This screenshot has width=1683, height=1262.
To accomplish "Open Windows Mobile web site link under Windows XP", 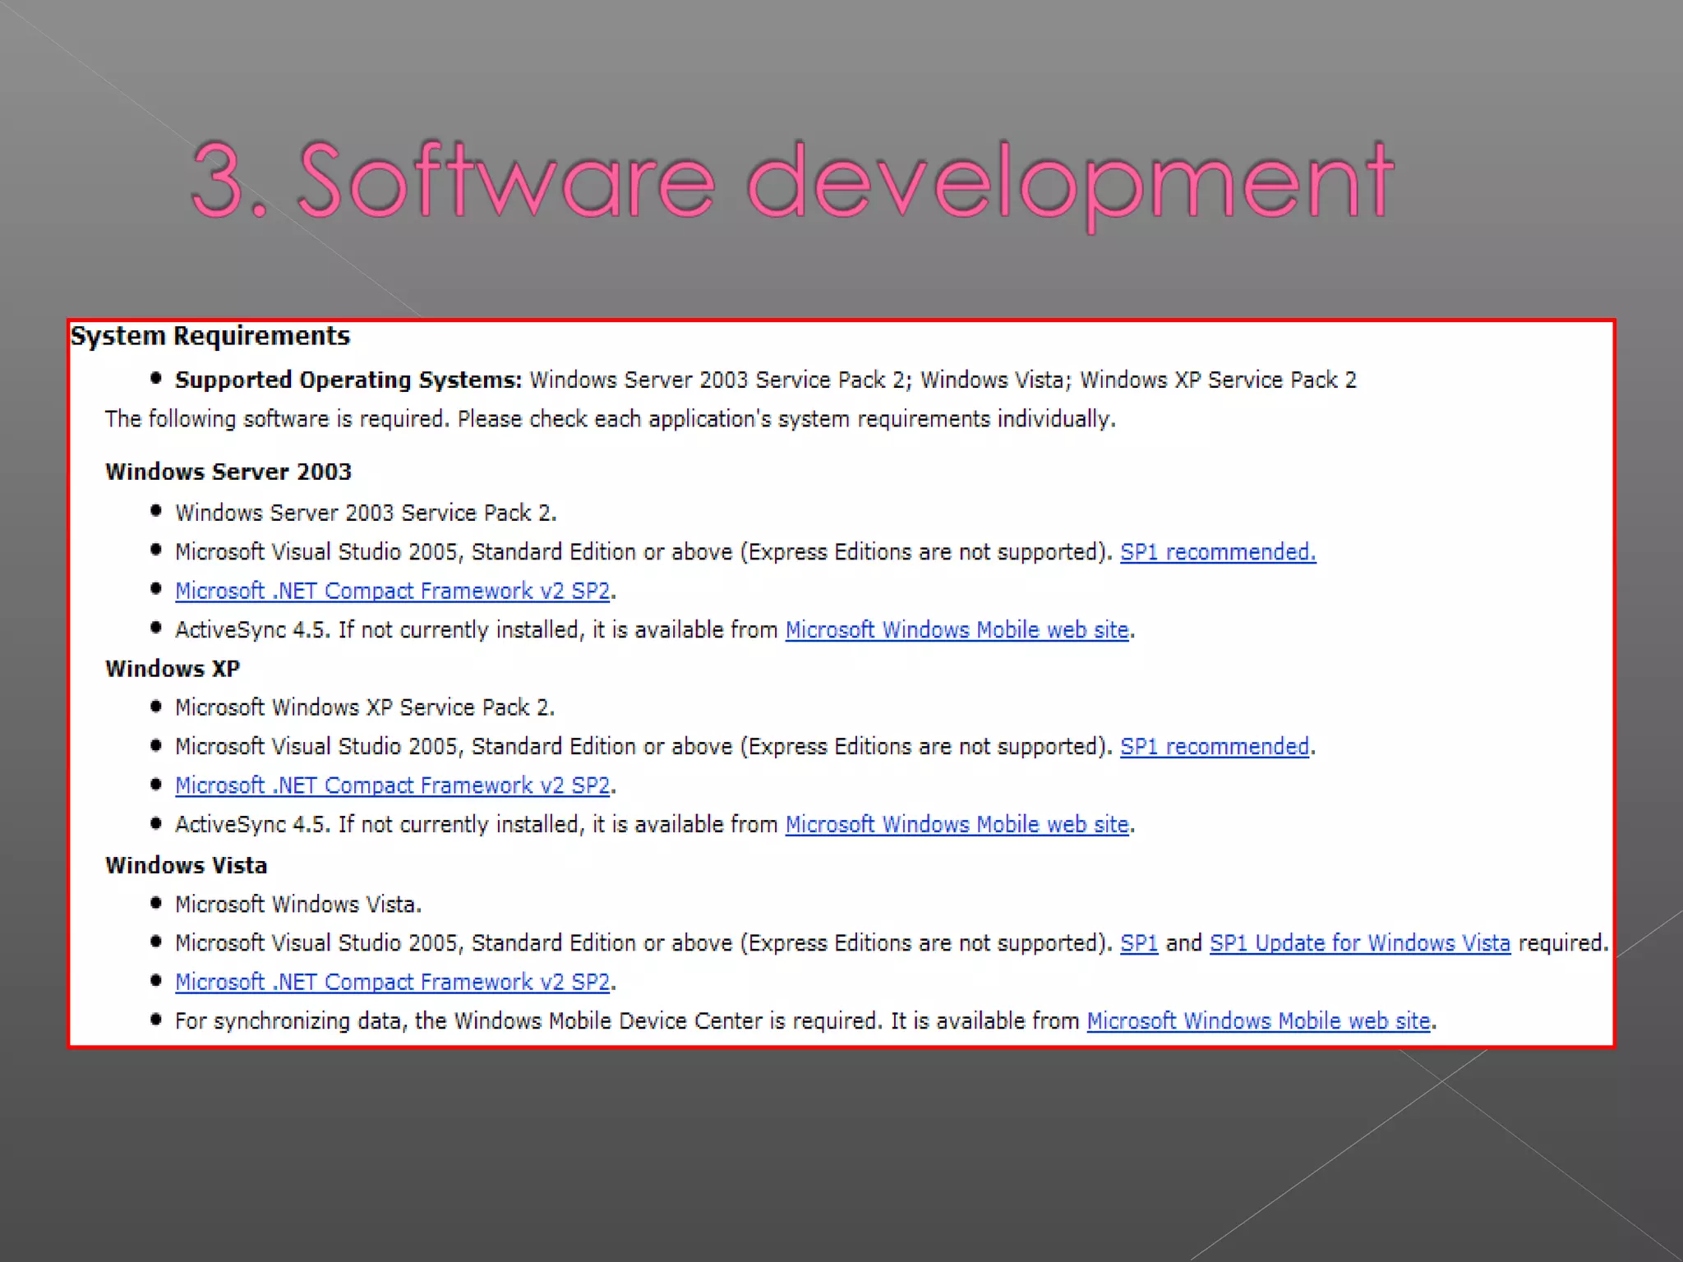I will pyautogui.click(x=957, y=825).
